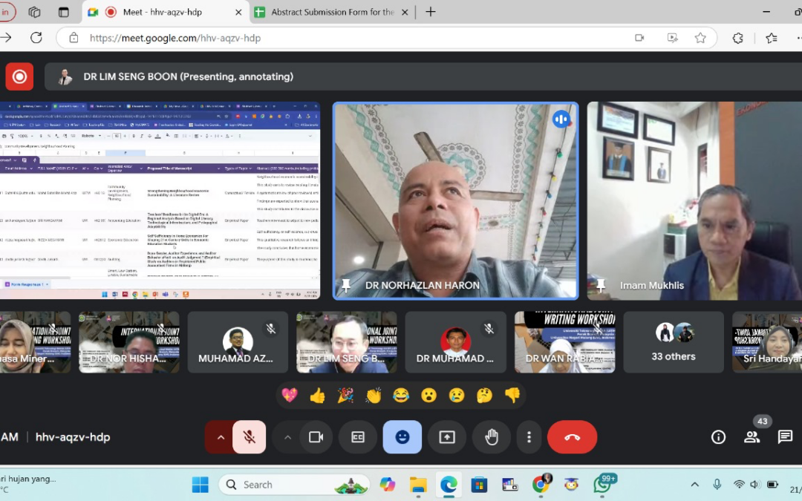The image size is (802, 501).
Task: Open more options three-dot menu
Action: (x=529, y=437)
